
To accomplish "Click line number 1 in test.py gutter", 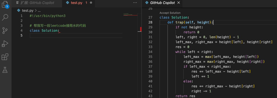I will [21, 16].
